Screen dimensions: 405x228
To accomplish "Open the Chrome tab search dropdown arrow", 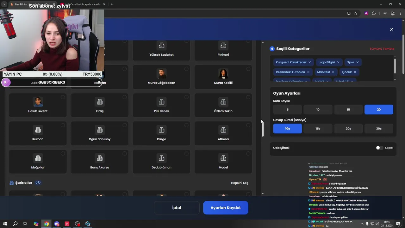I will click(4, 4).
